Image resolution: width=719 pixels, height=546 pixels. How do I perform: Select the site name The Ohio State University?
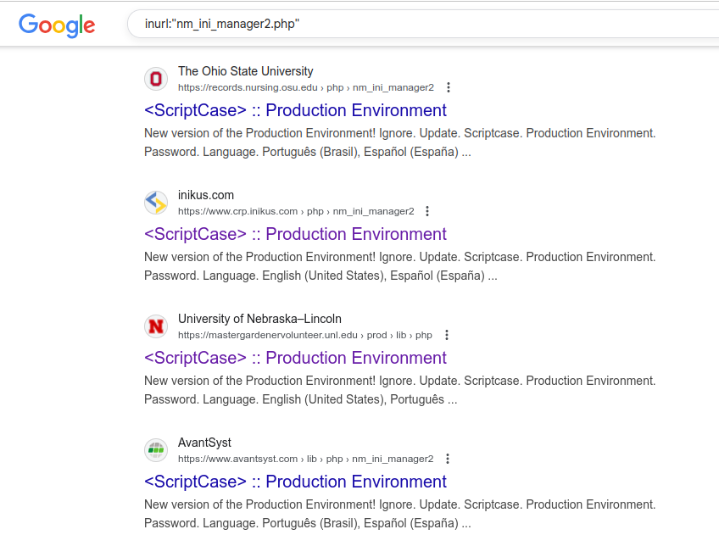[245, 71]
